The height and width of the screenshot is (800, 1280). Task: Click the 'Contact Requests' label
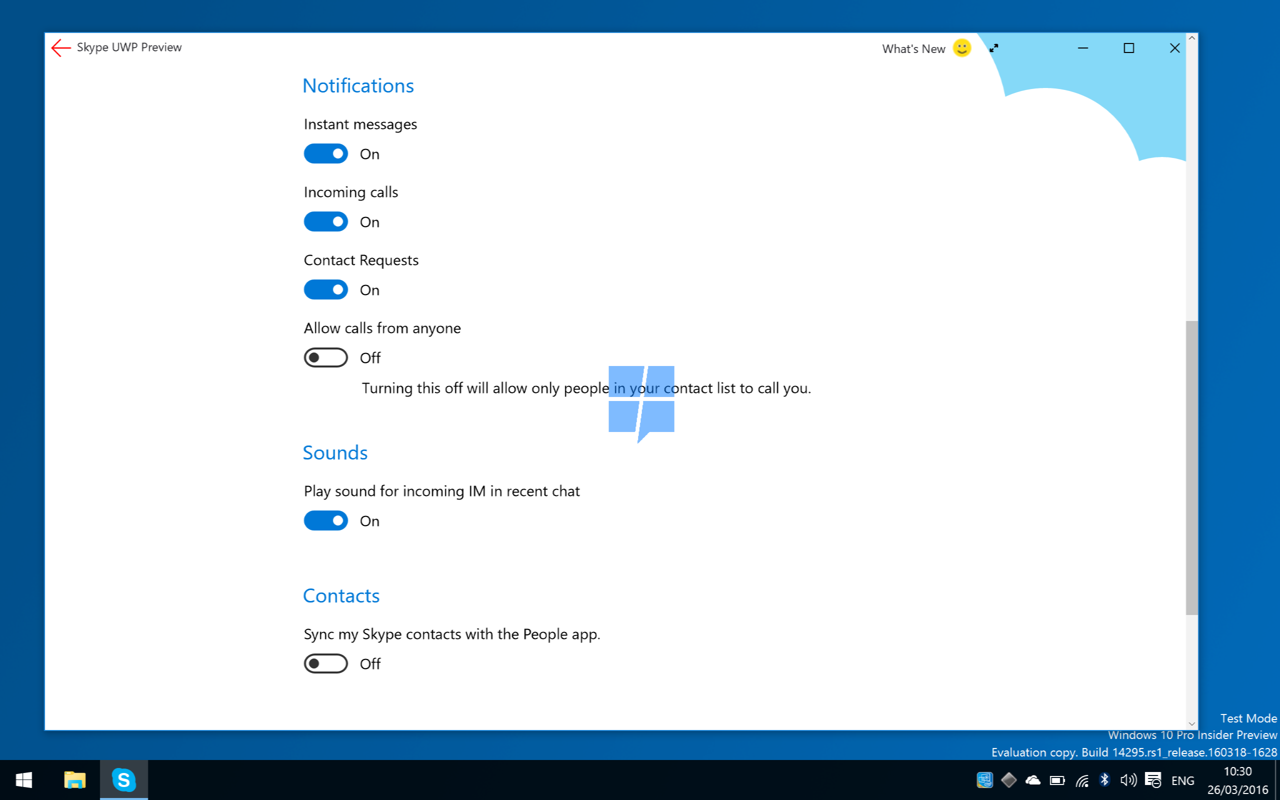360,260
